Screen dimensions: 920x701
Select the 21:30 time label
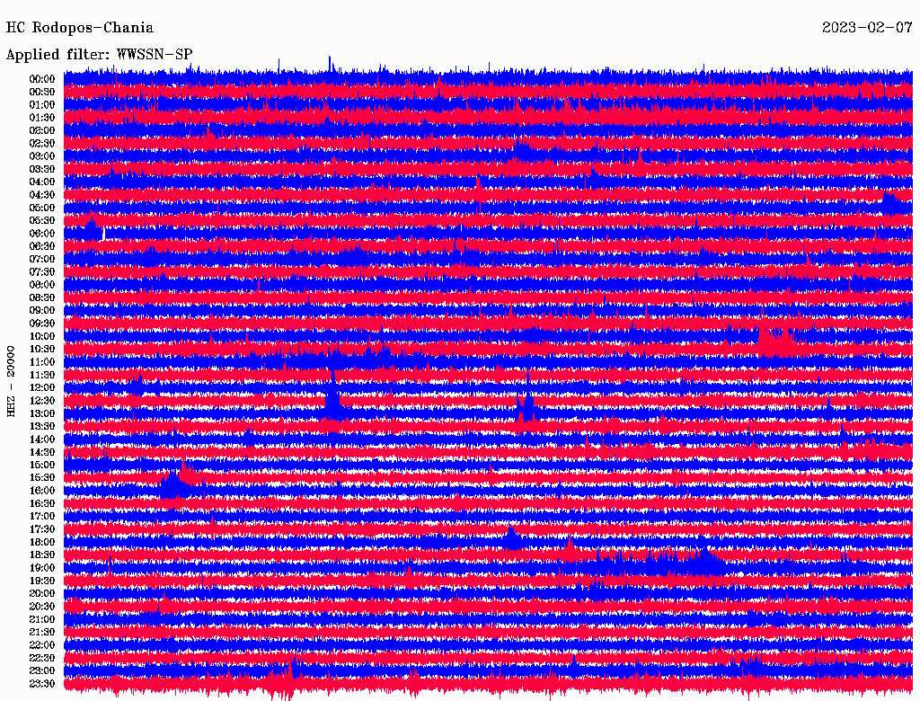click(x=42, y=633)
